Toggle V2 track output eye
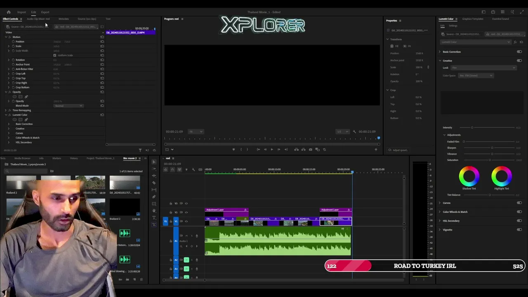Viewport: 528px width, 297px height. [x=186, y=212]
